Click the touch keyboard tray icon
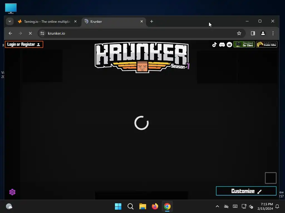Image resolution: width=285 pixels, height=213 pixels. [x=235, y=206]
